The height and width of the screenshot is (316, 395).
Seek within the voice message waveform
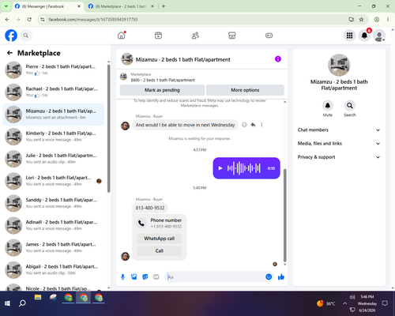click(x=244, y=168)
